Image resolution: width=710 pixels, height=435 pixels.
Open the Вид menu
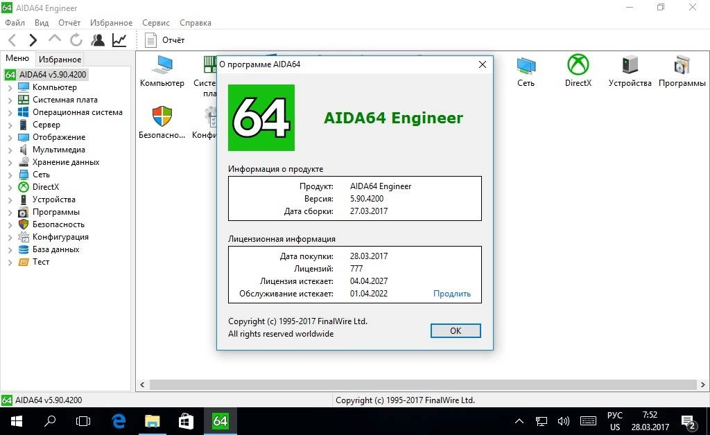(x=42, y=23)
